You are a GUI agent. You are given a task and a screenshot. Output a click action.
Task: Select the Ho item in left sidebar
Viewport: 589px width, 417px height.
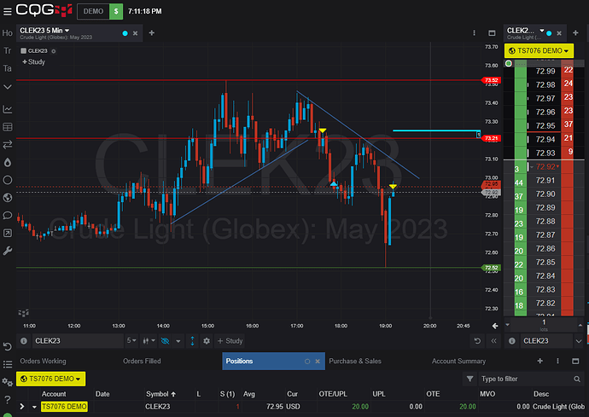point(7,33)
